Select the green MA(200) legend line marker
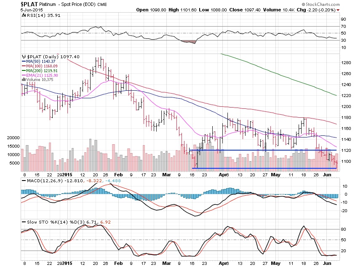The width and height of the screenshot is (358, 267). (24, 71)
